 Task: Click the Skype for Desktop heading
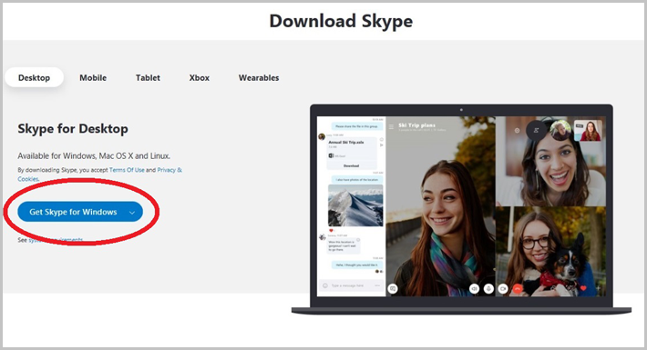coord(73,129)
